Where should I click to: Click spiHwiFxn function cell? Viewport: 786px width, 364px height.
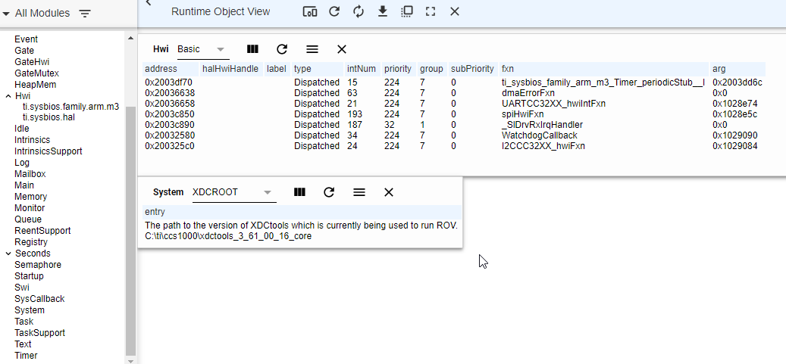point(522,114)
